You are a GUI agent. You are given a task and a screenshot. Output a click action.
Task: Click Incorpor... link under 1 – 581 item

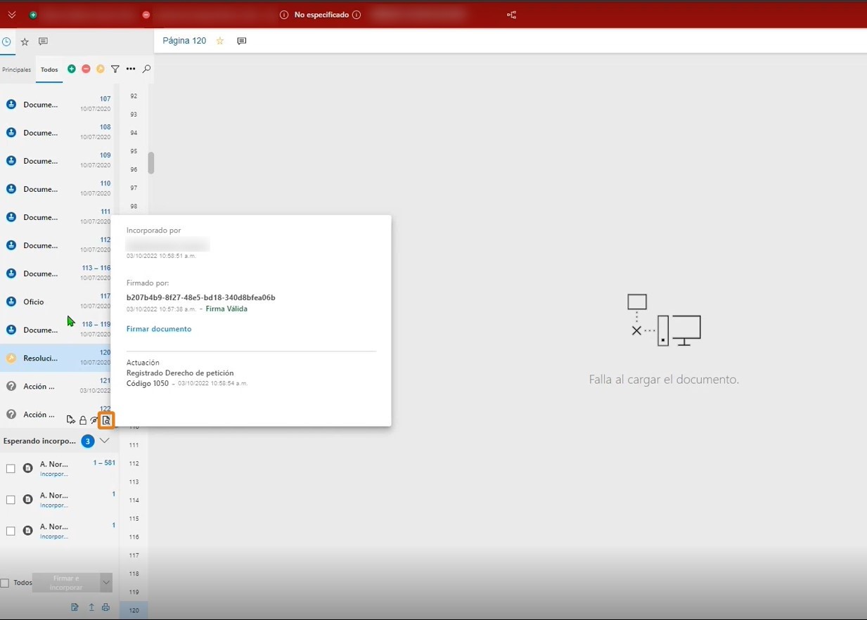click(x=54, y=474)
